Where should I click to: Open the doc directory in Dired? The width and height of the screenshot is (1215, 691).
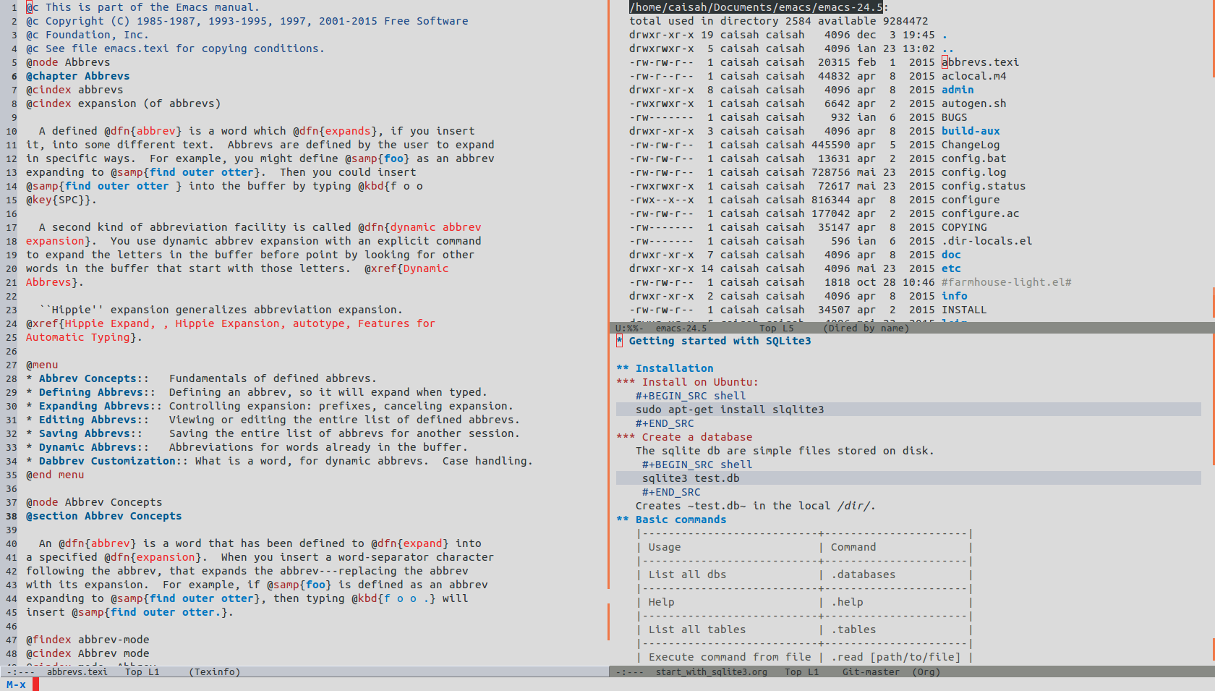[x=951, y=255]
